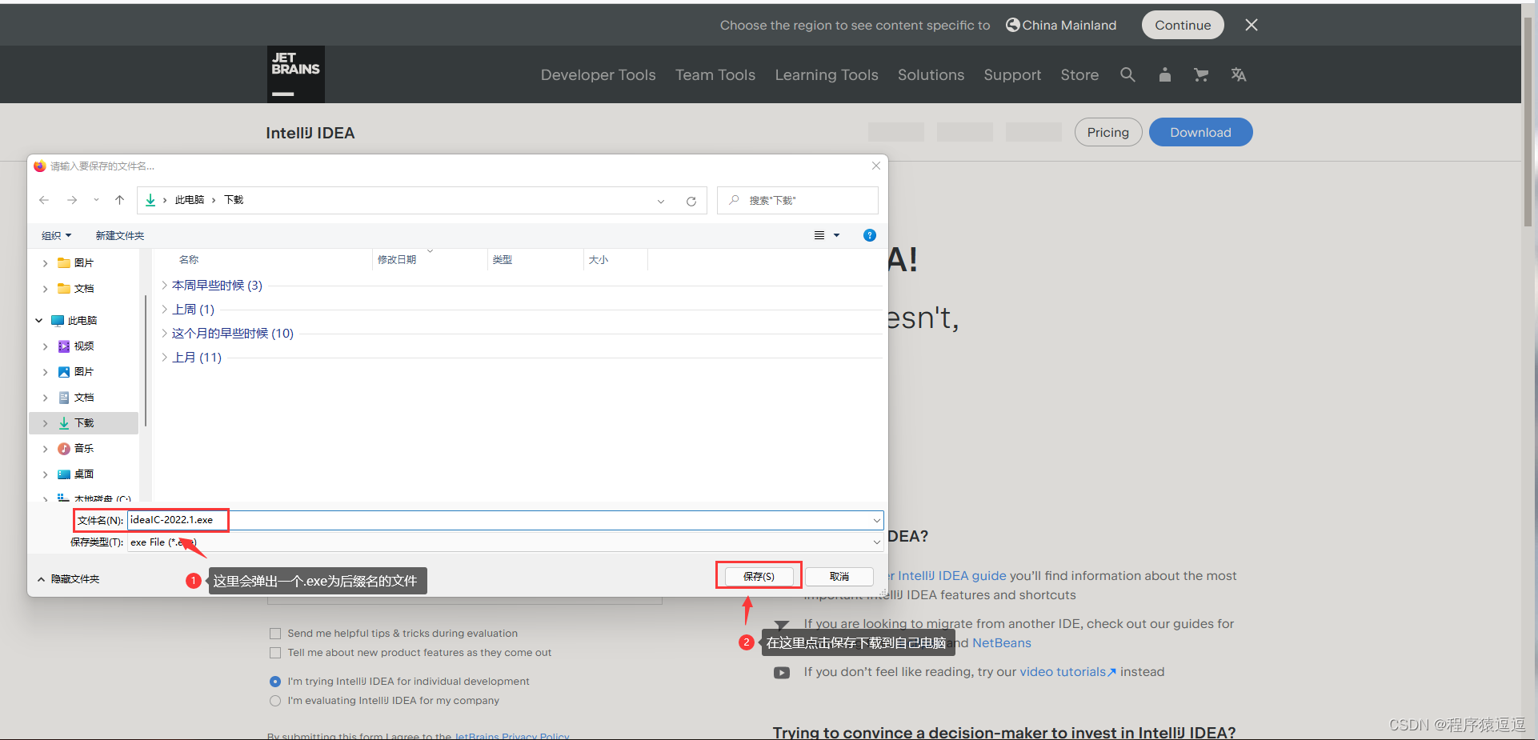Image resolution: width=1538 pixels, height=740 pixels.
Task: Check 'Tell me about new product features'
Action: click(x=275, y=653)
